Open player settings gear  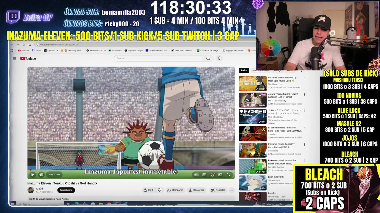click(212, 175)
